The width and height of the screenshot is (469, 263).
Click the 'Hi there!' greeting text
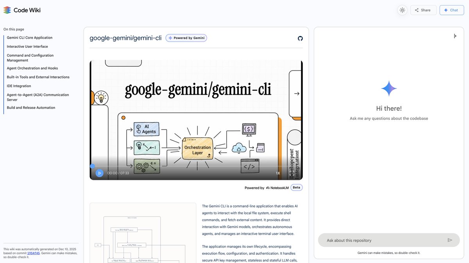click(x=389, y=108)
